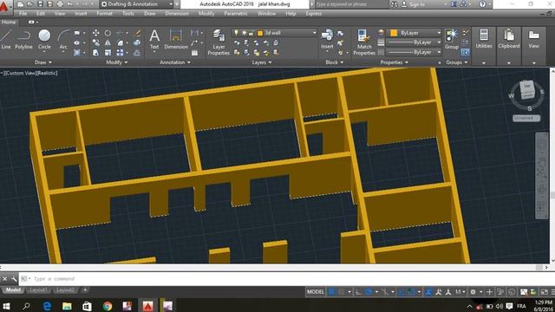Expand the Block panel
Viewport: 555px width, 312px height.
point(335,62)
